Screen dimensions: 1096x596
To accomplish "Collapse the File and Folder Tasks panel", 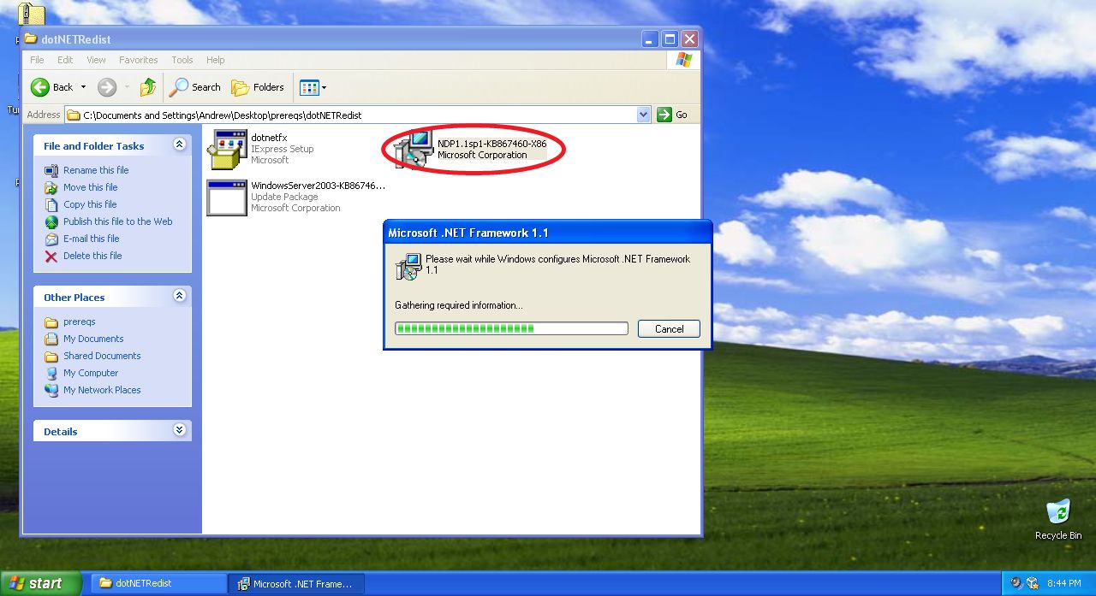I will click(x=179, y=145).
